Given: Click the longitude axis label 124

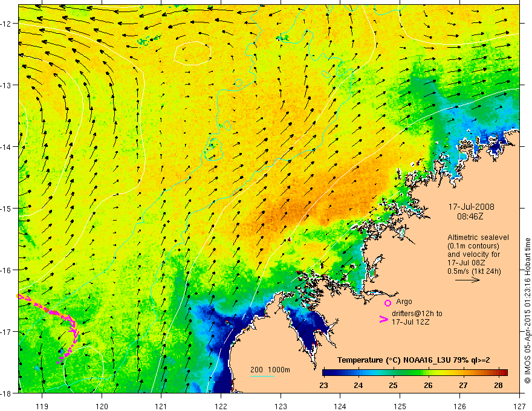Looking at the screenshot, I should click(340, 406).
